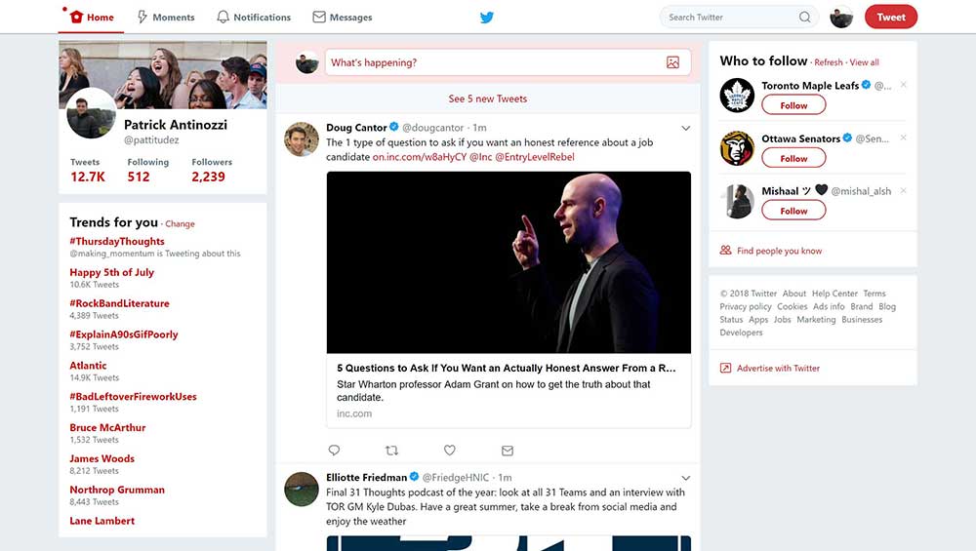Image resolution: width=976 pixels, height=551 pixels.
Task: Click Elliotte Friedman's verified badge
Action: [414, 477]
